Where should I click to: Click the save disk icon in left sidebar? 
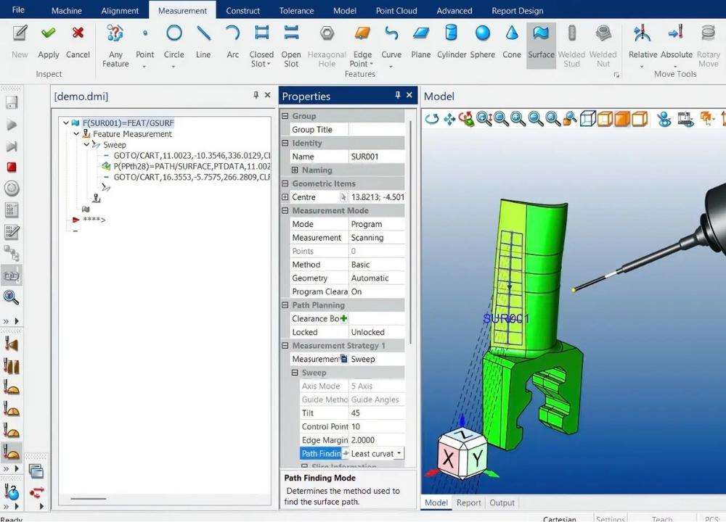[x=12, y=103]
